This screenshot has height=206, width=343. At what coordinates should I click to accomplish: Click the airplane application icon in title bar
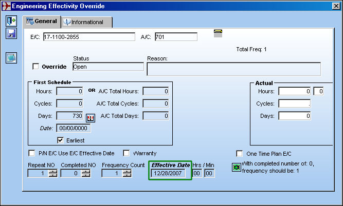[x=6, y=6]
